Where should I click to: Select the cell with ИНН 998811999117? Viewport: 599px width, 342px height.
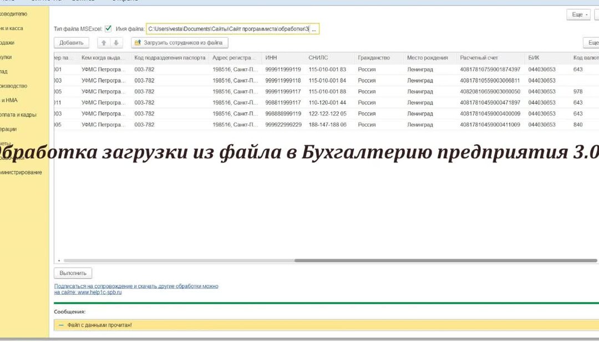[283, 103]
